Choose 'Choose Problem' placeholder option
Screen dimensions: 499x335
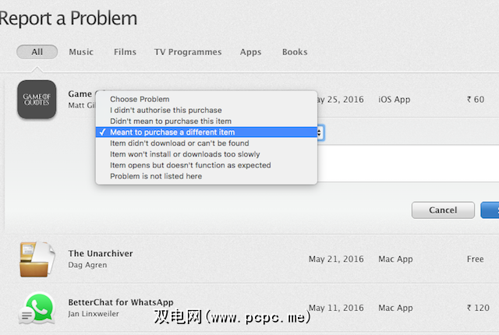(x=206, y=99)
